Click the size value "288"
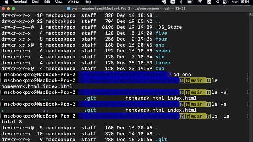Screen dimensions: 253x142 (x=109, y=140)
